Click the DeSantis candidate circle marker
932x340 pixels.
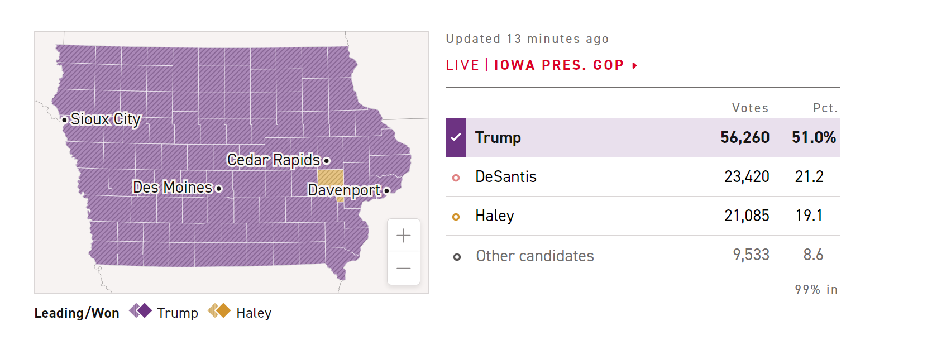point(456,178)
